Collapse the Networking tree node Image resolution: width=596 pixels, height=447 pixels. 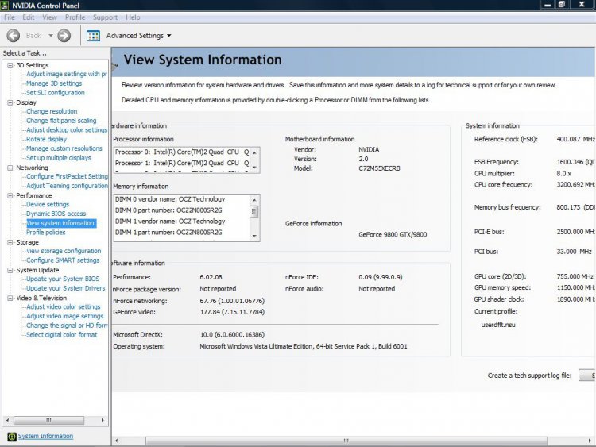(x=10, y=168)
